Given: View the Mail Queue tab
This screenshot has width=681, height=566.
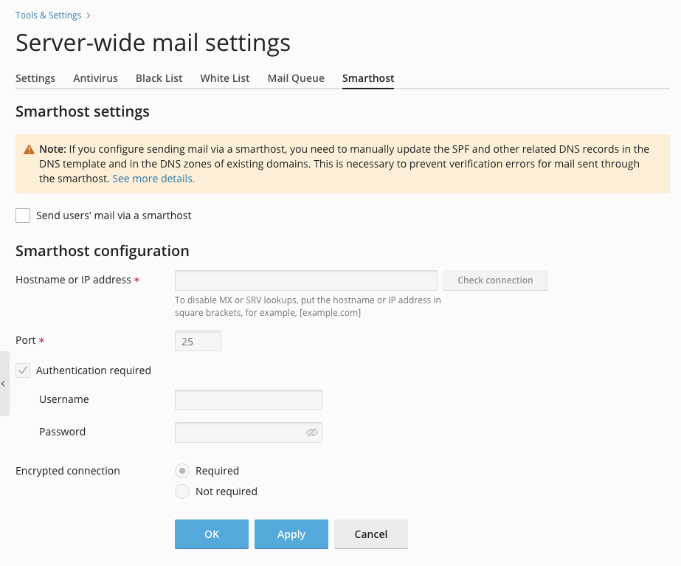Looking at the screenshot, I should click(296, 78).
